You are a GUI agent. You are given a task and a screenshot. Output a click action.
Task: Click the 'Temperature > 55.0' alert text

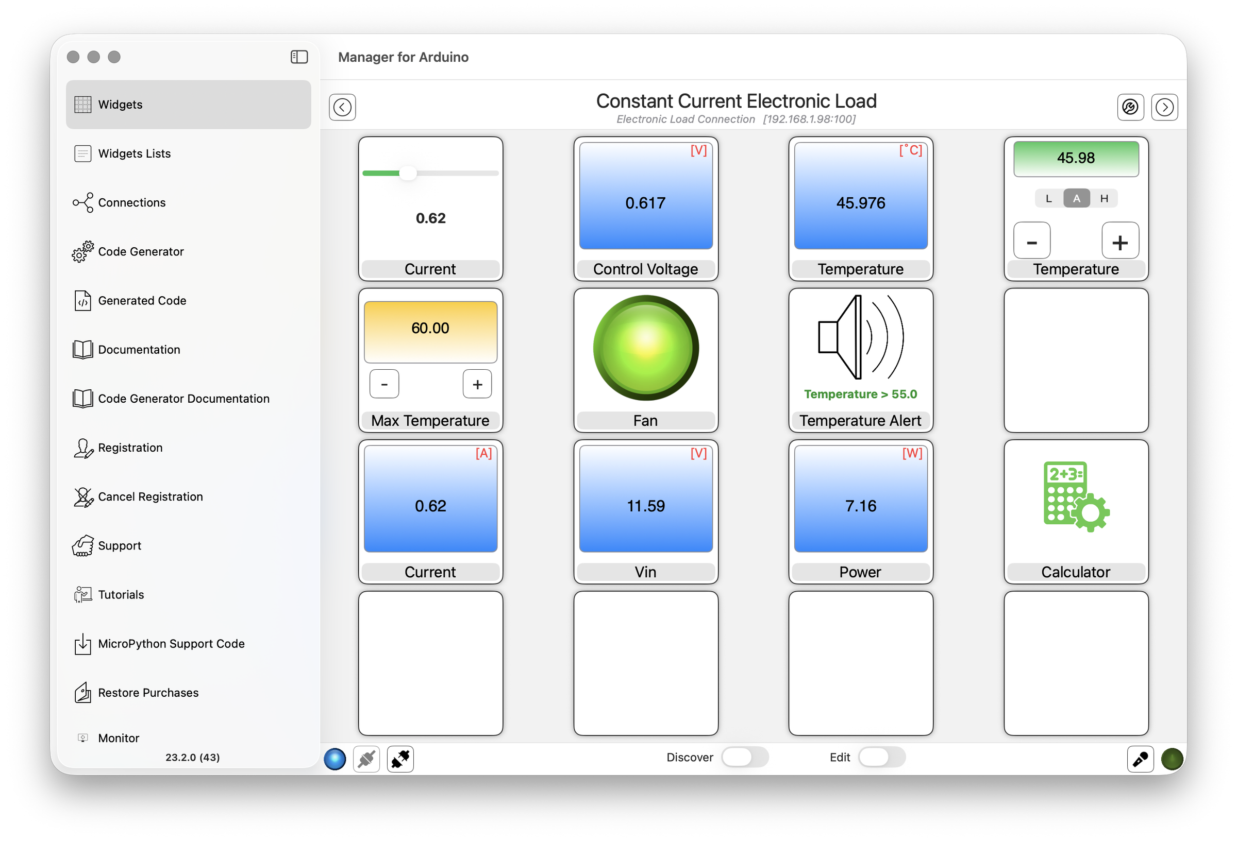click(x=861, y=394)
